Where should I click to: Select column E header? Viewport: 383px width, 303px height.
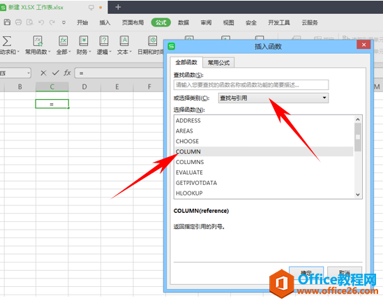(117, 87)
